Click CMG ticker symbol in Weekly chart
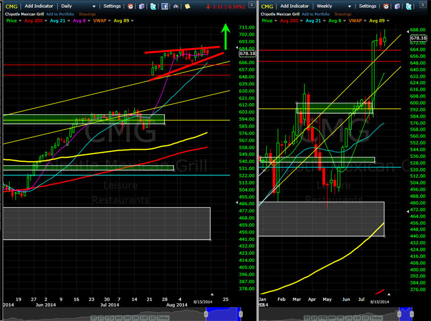431x321 pixels. [x=267, y=6]
